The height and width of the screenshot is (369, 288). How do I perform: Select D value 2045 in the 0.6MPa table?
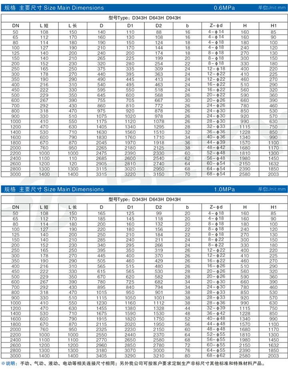(102, 143)
